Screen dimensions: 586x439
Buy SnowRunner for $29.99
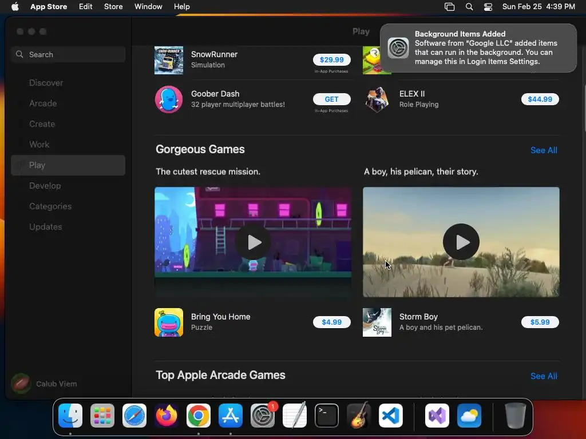tap(331, 59)
